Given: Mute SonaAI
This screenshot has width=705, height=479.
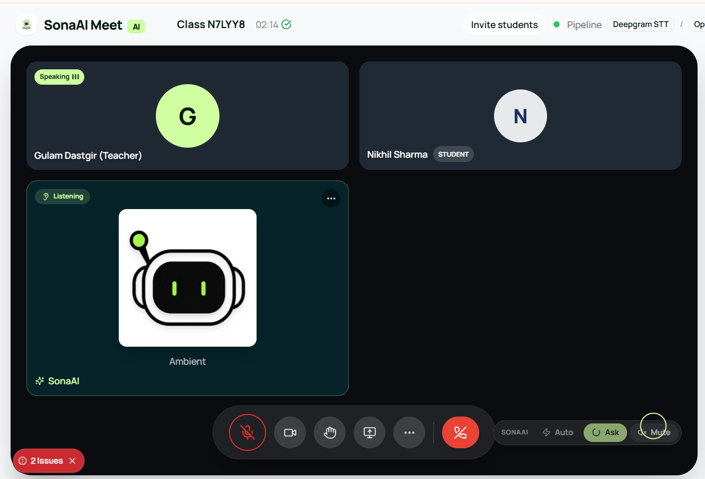Looking at the screenshot, I should pos(655,432).
